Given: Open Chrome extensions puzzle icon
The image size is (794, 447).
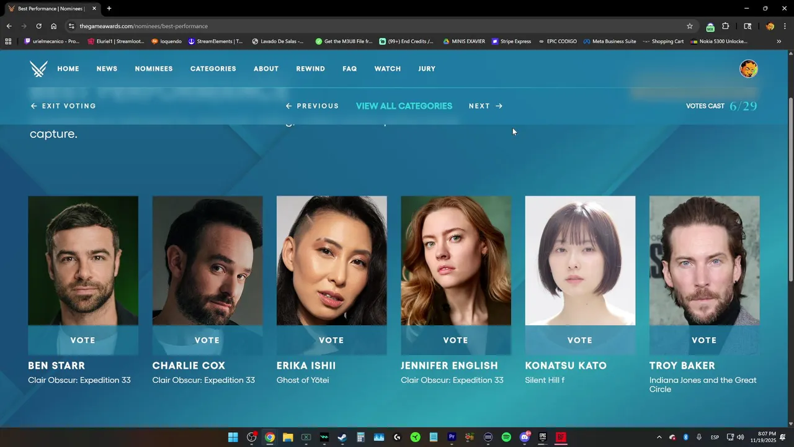Looking at the screenshot, I should pos(725,26).
